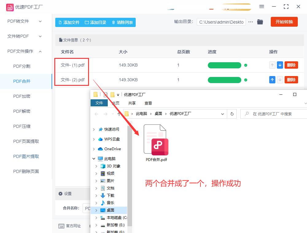Click 桌面 in Explorer address breadcrumb

[158, 113]
